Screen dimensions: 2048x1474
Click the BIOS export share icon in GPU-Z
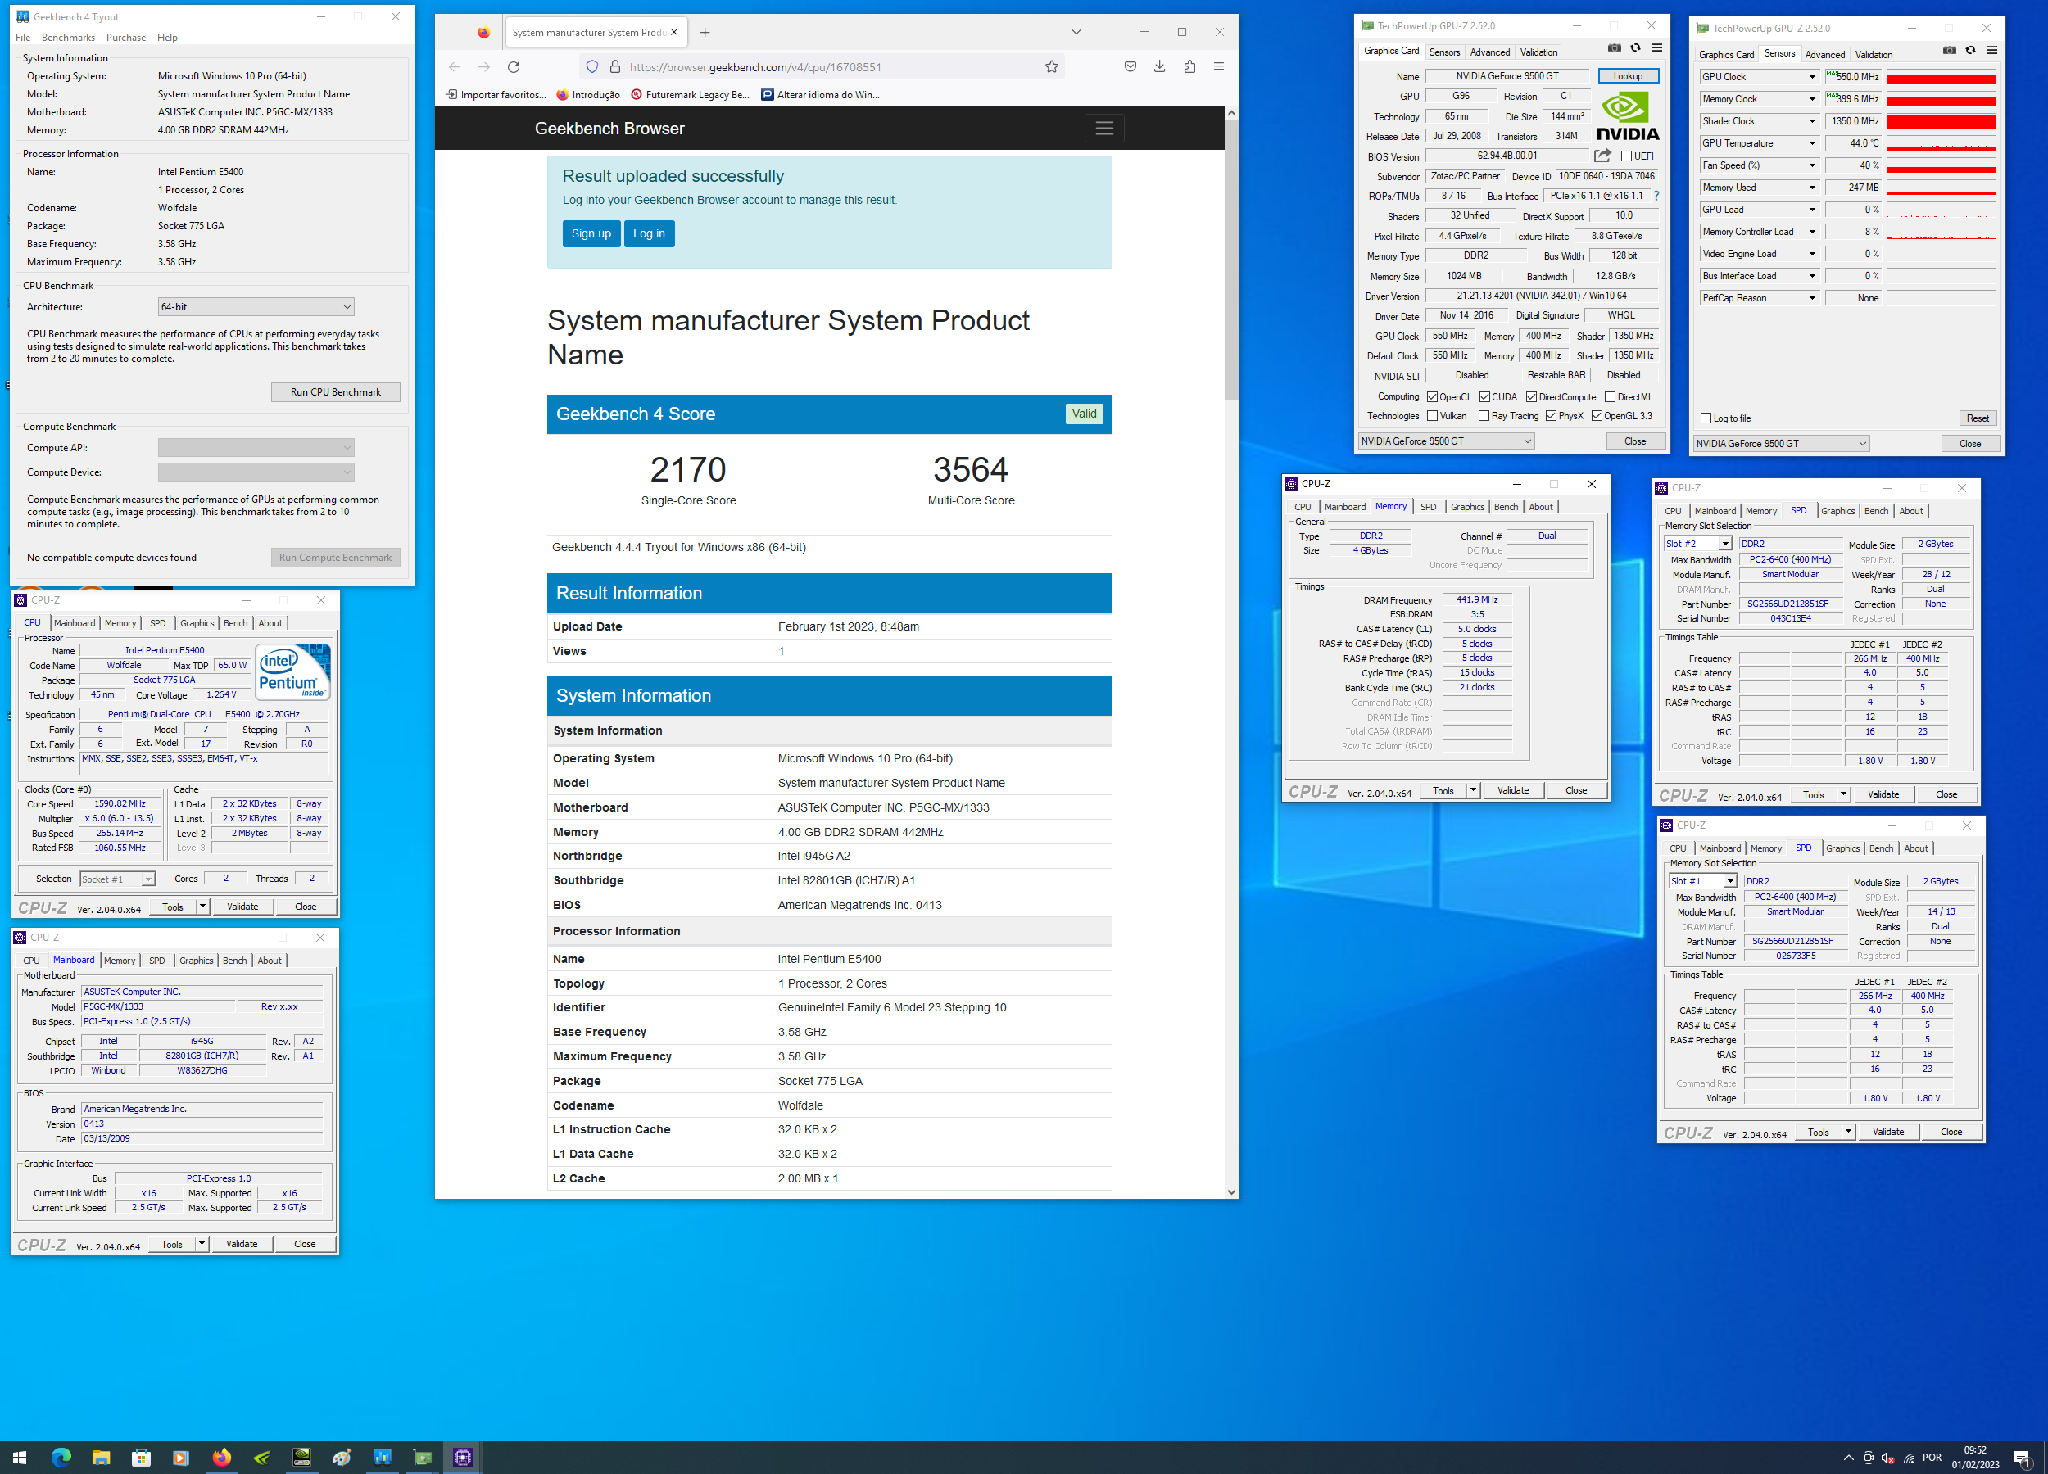(1602, 156)
